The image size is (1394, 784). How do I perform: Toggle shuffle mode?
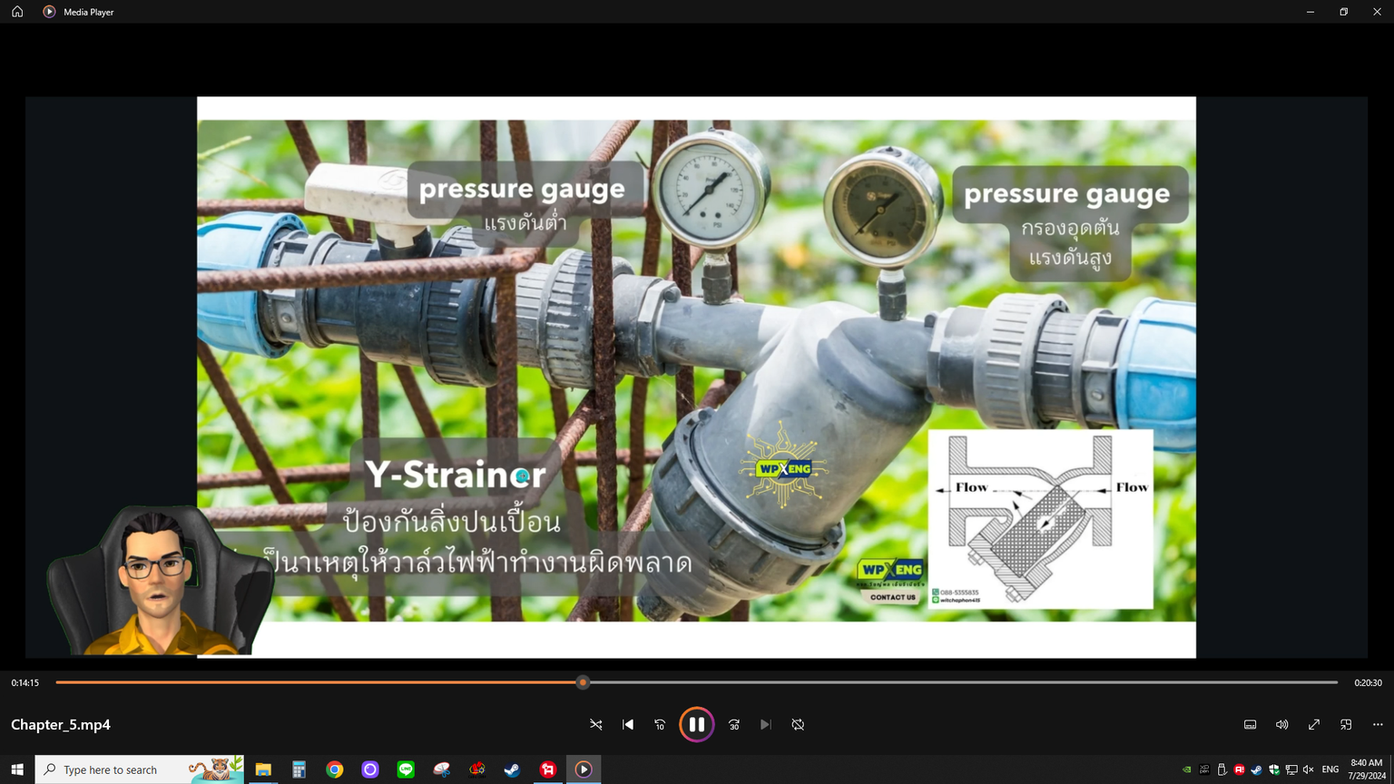click(x=596, y=724)
